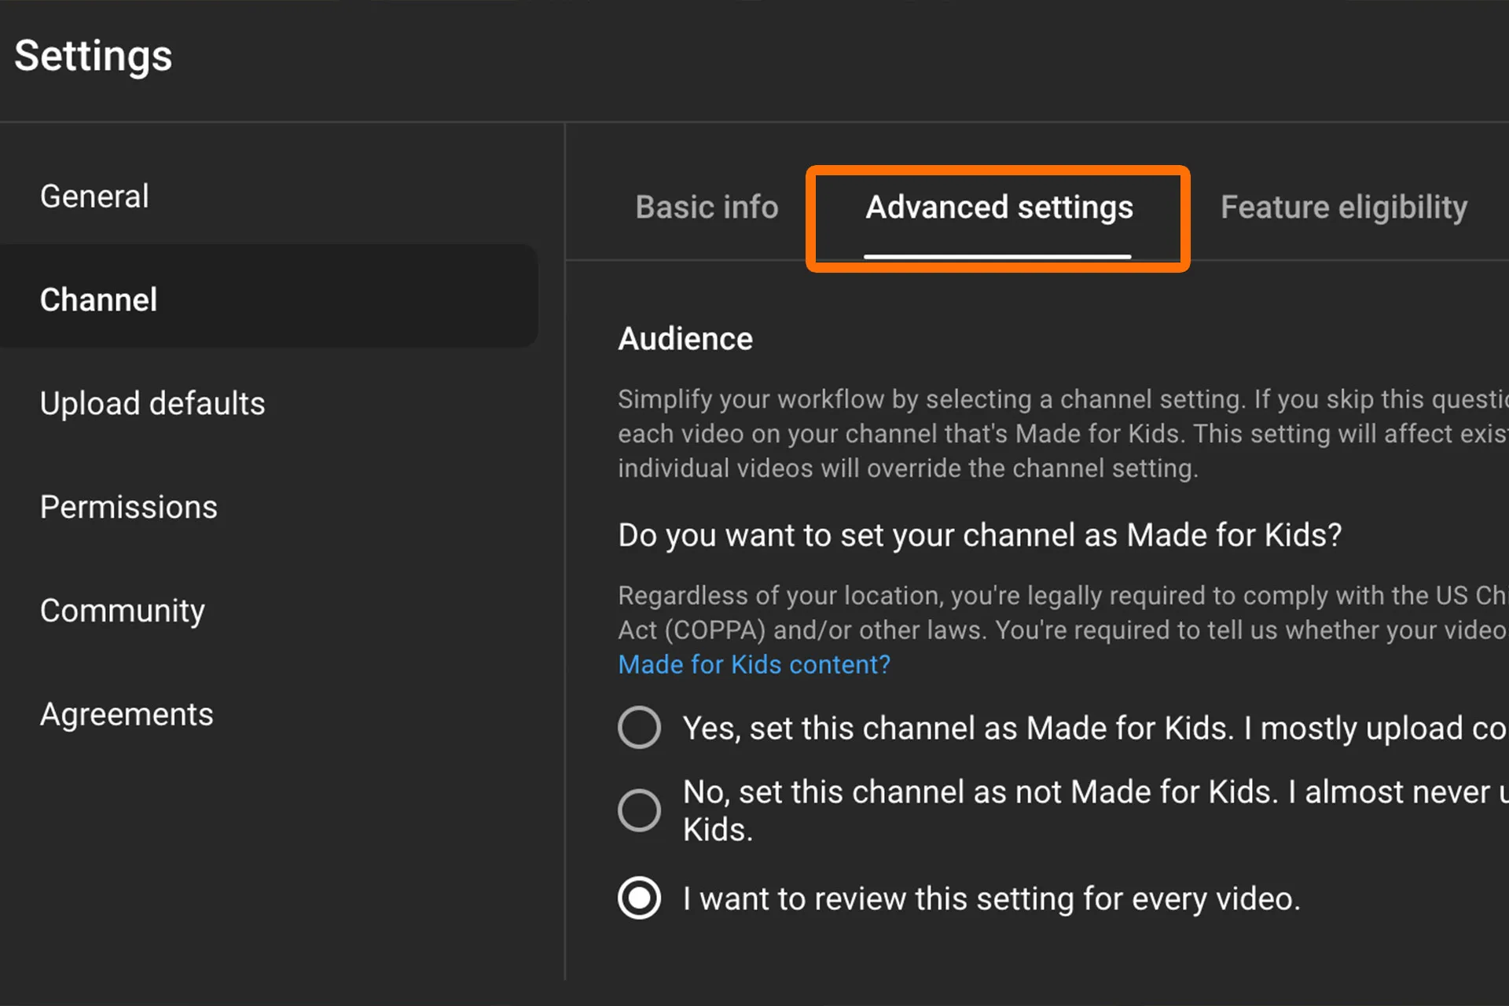Image resolution: width=1509 pixels, height=1006 pixels.
Task: Select Made for Kids channel option
Action: coord(640,726)
